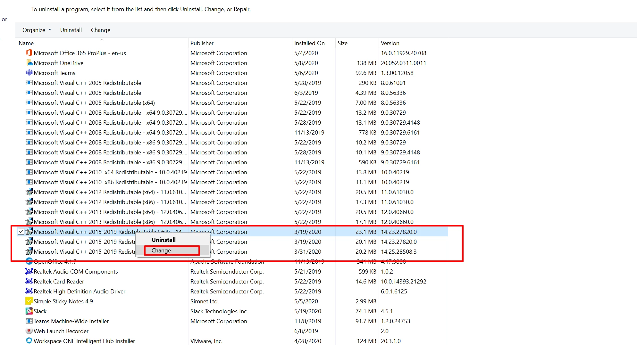Screen dimensions: 637x345
Task: Click the sort arrow above Name column
Action: tap(102, 39)
